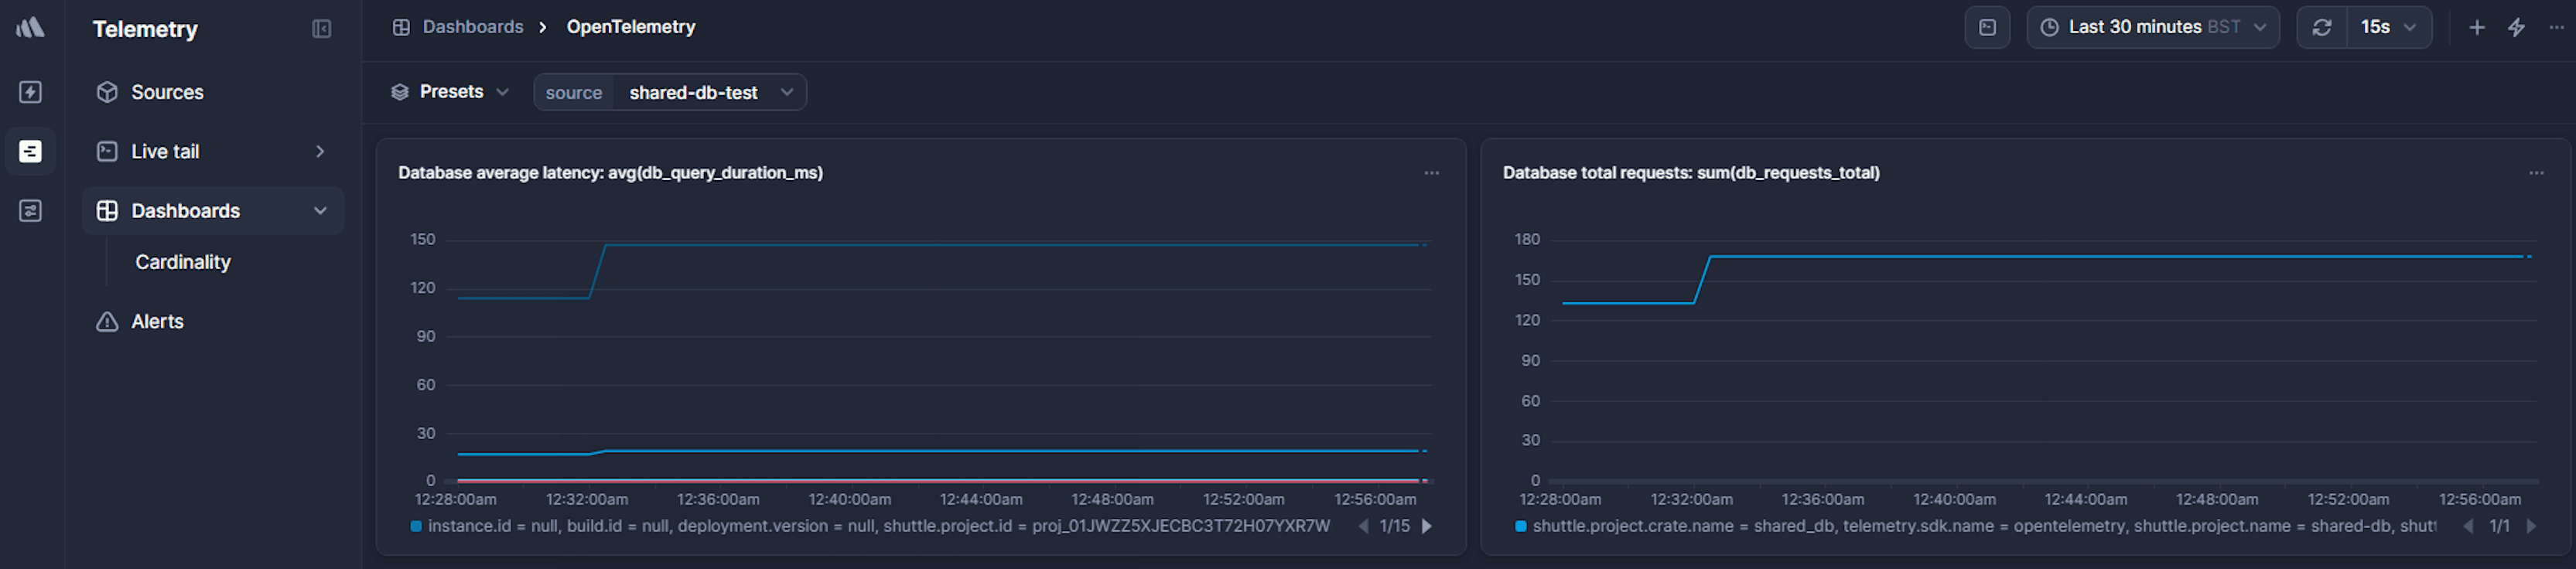The image size is (2576, 569).
Task: Go to next legend page in latency chart
Action: pyautogui.click(x=1427, y=526)
